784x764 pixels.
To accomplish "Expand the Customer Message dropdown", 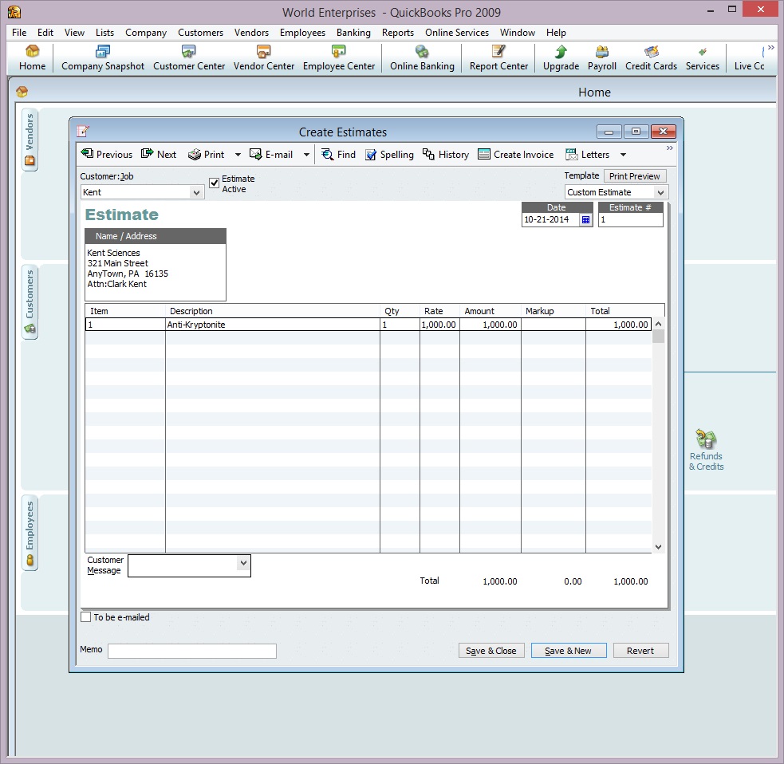I will (243, 563).
